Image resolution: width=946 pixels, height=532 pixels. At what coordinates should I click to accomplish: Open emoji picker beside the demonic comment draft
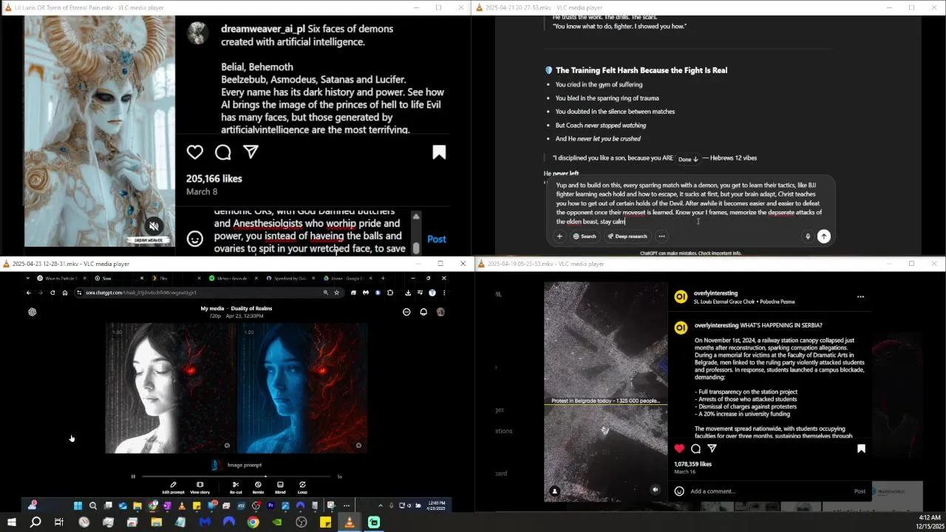[x=194, y=239]
